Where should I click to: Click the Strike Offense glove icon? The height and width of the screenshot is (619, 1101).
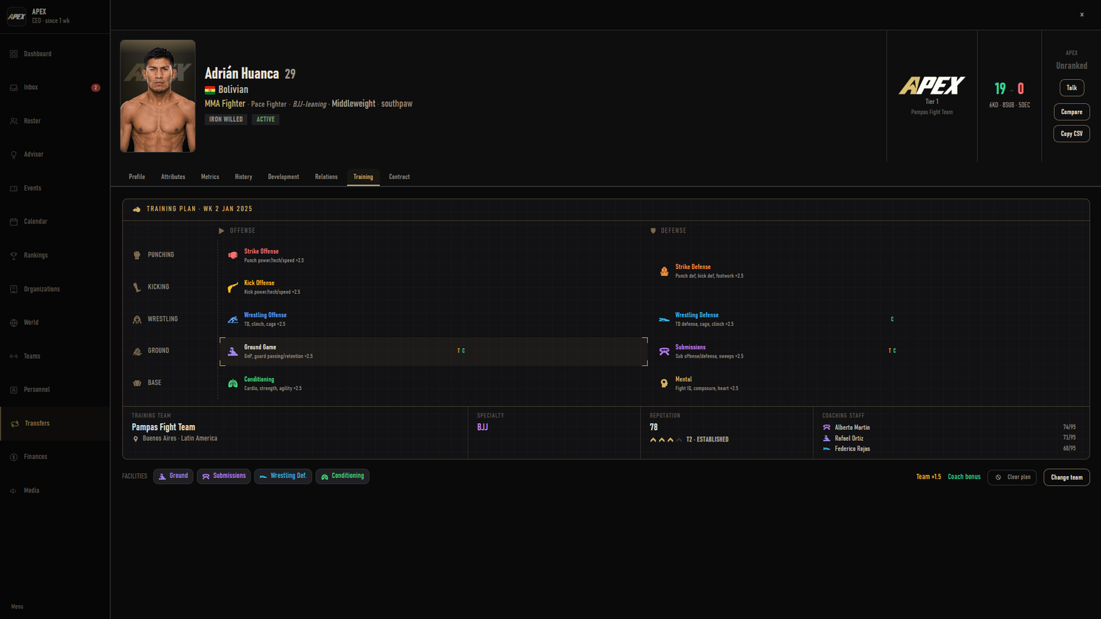[x=233, y=255]
